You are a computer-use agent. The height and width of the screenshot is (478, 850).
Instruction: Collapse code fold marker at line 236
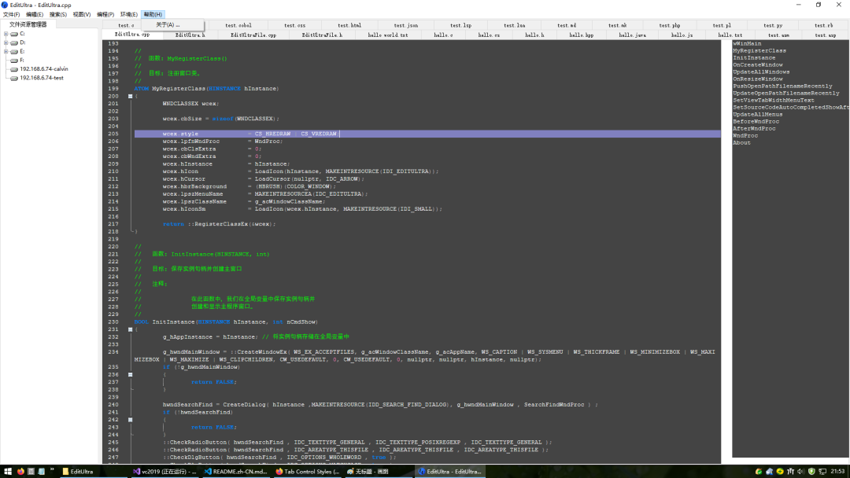point(130,374)
